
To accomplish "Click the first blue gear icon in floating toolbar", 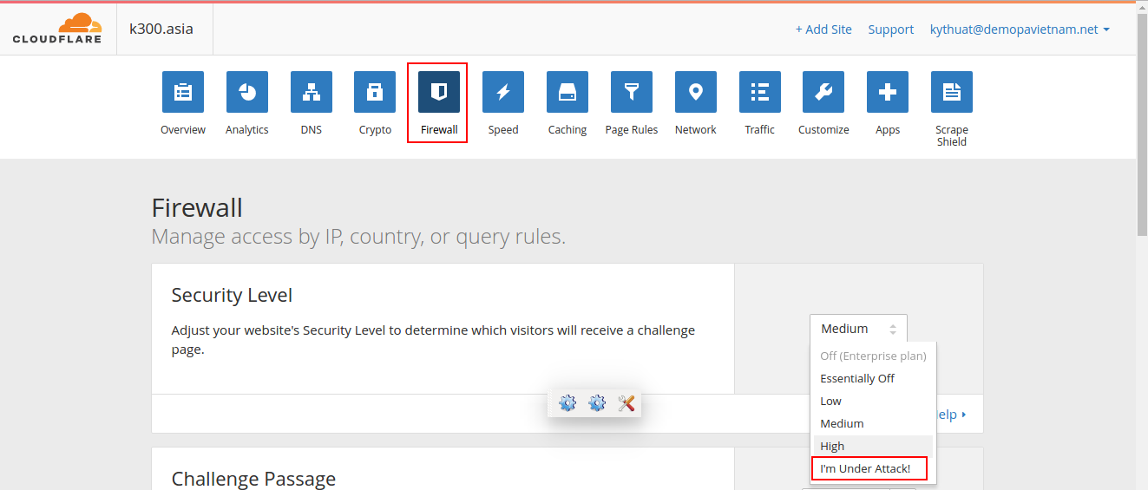I will [x=567, y=403].
